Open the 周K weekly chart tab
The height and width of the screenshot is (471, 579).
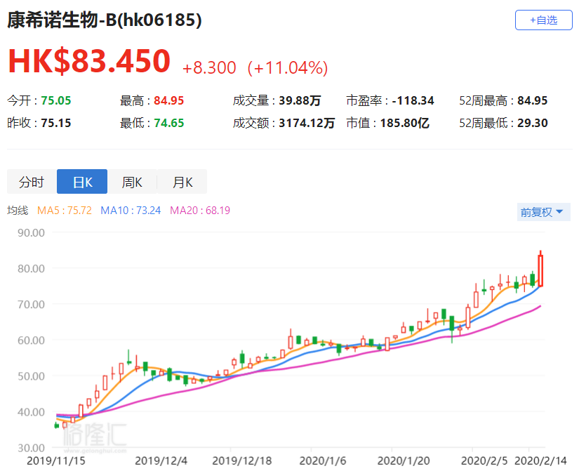click(x=132, y=181)
